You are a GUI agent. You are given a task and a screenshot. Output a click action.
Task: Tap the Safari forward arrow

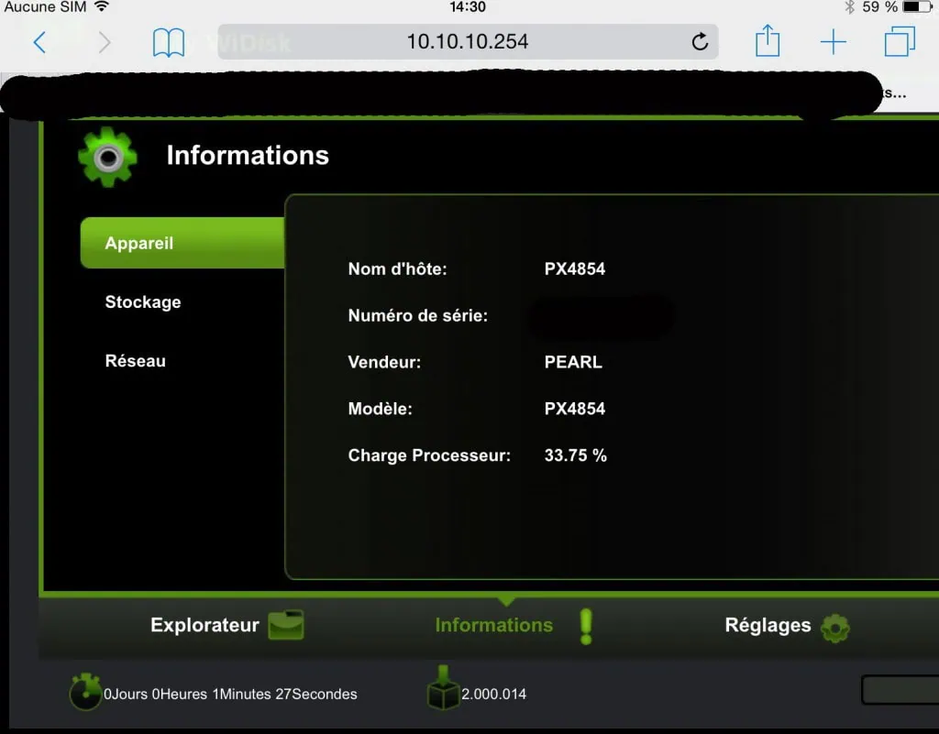[x=104, y=42]
